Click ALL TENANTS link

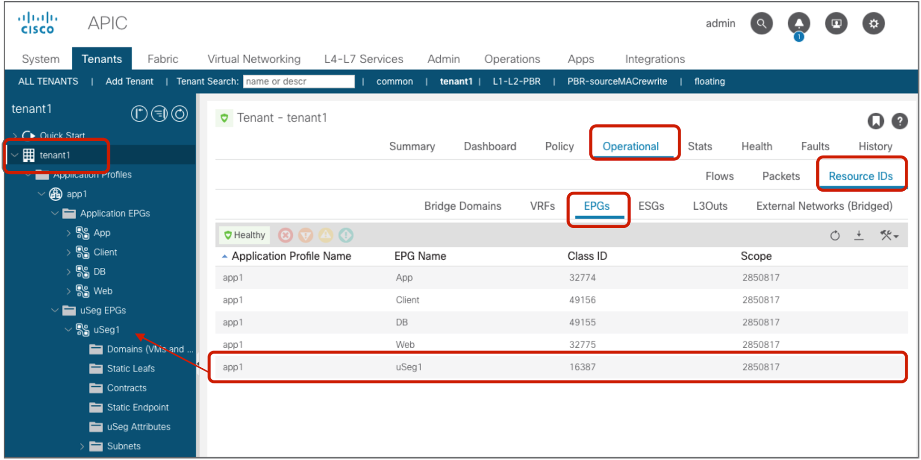[48, 81]
